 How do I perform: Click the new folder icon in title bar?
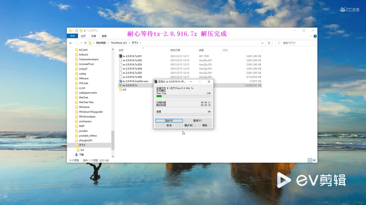click(x=81, y=30)
